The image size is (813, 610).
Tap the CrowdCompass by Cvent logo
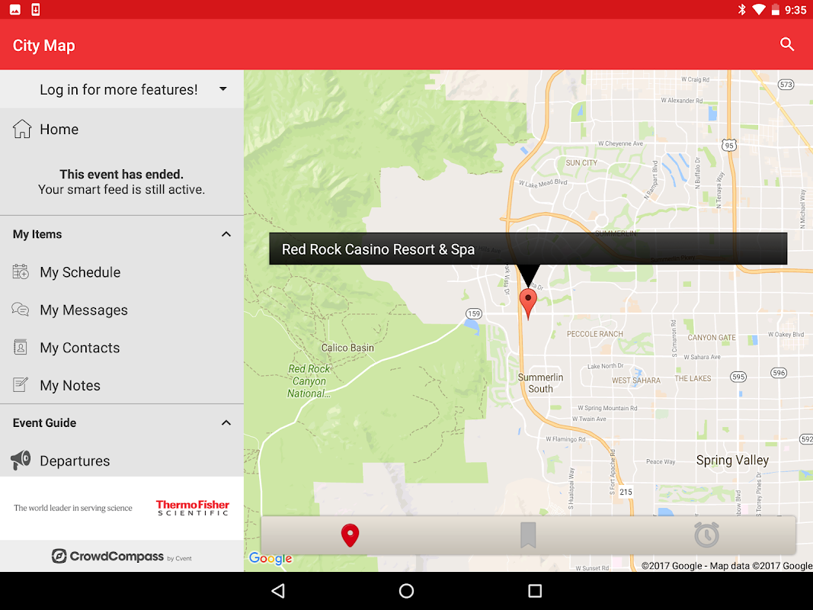coord(122,557)
